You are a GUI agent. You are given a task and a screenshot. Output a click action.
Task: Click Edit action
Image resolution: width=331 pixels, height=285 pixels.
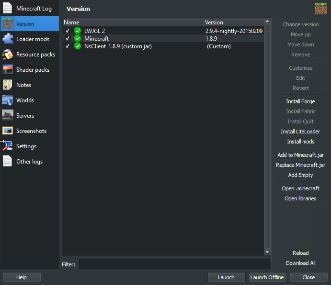coord(300,78)
